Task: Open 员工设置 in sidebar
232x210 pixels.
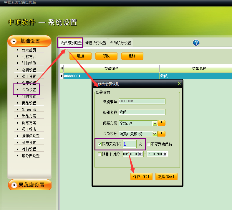Action: (x=29, y=76)
